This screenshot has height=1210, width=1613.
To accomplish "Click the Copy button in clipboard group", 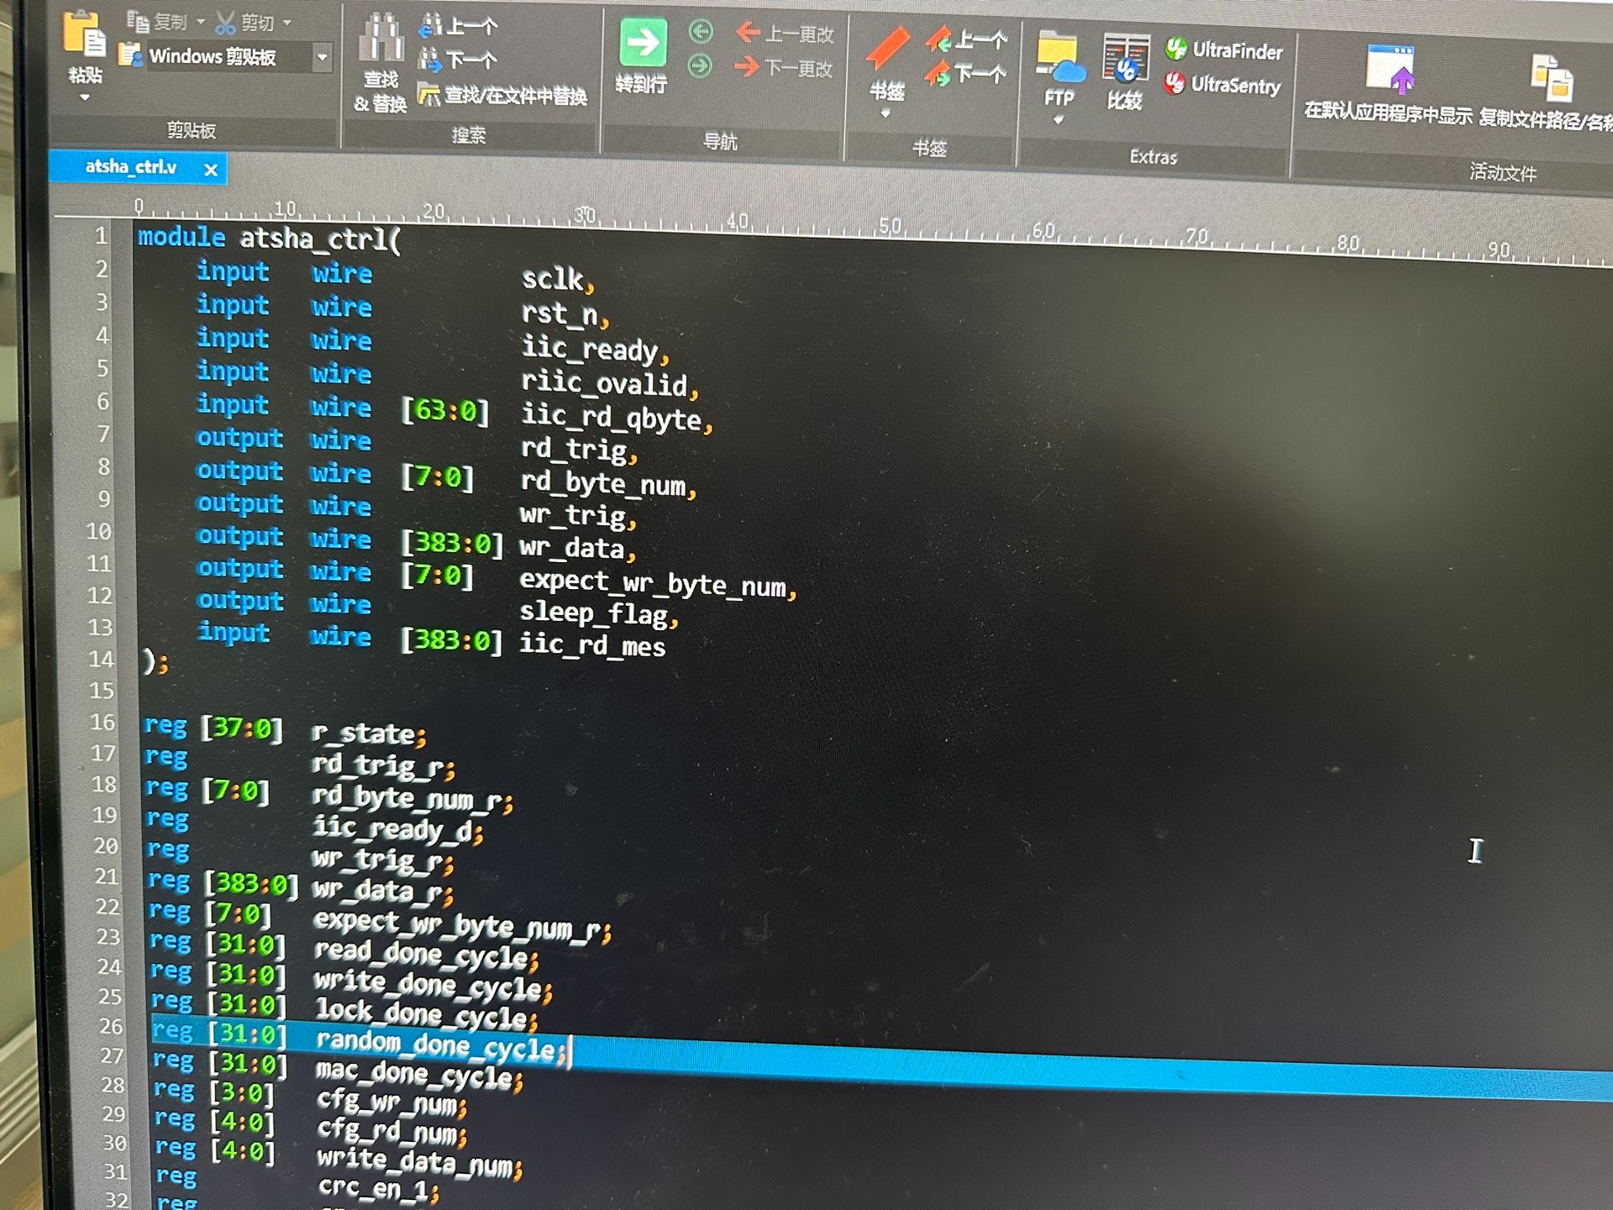I will pos(157,21).
